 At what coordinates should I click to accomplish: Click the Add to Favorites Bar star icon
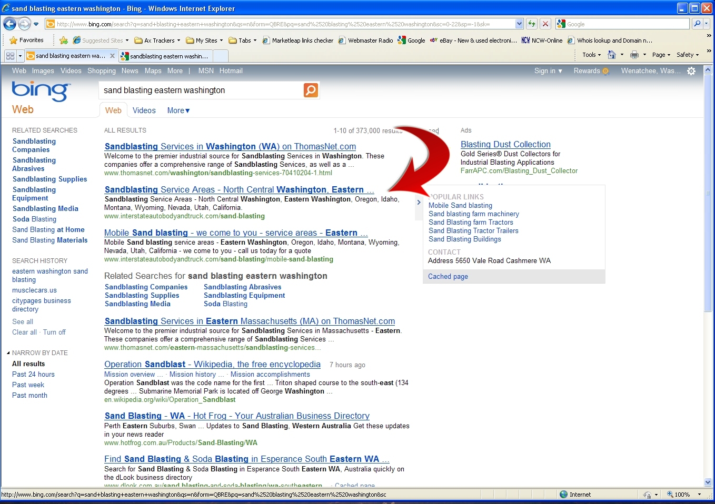coord(64,41)
